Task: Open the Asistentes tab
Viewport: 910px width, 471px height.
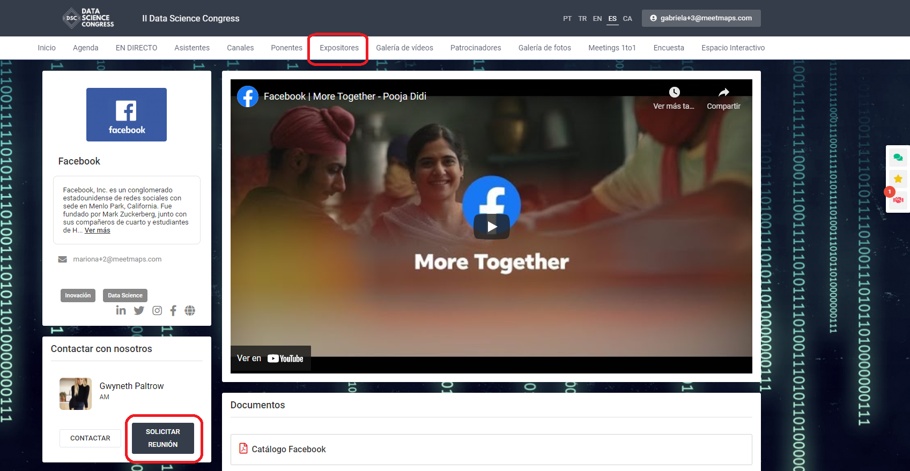Action: (192, 48)
